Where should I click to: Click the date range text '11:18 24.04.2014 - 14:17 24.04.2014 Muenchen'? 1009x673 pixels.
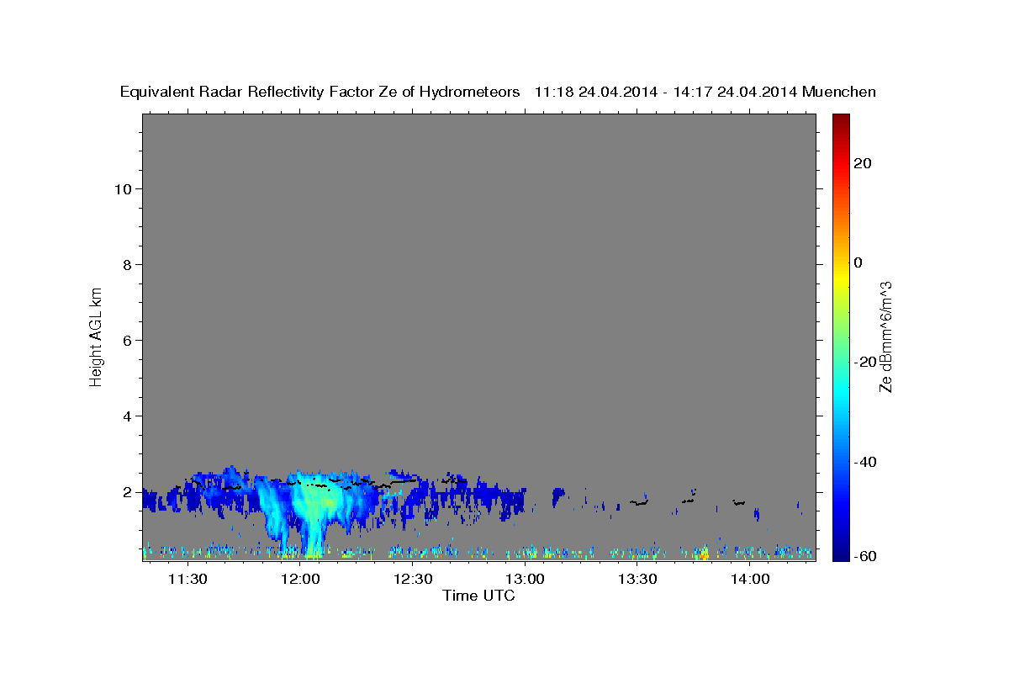[705, 93]
